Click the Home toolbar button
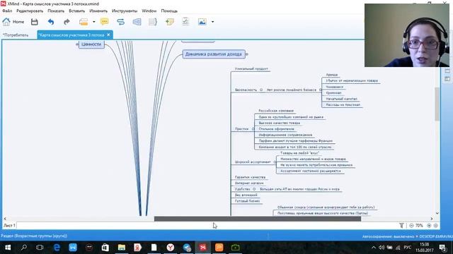Viewport: 453px width, 254px height. (13, 22)
